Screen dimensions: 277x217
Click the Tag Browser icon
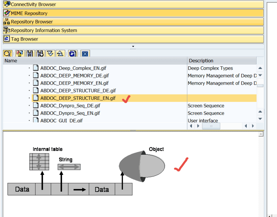click(x=7, y=39)
